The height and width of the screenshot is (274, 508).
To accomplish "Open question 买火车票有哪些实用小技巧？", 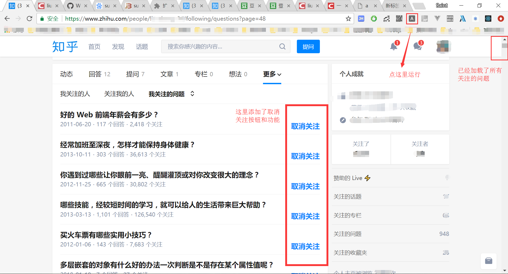I will click(106, 235).
